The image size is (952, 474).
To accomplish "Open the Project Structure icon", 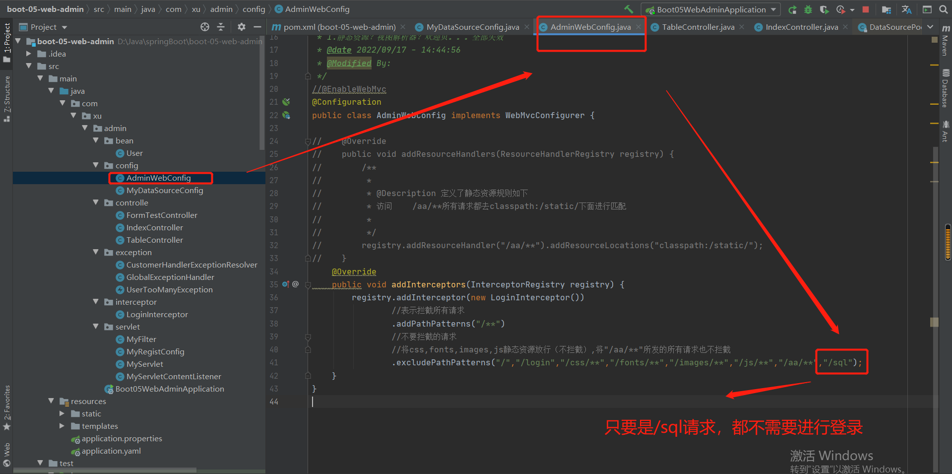I will tap(887, 9).
